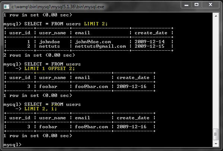Click the nettuts@gmail.com email cell
Screen dimensions: 223x151
[100, 46]
